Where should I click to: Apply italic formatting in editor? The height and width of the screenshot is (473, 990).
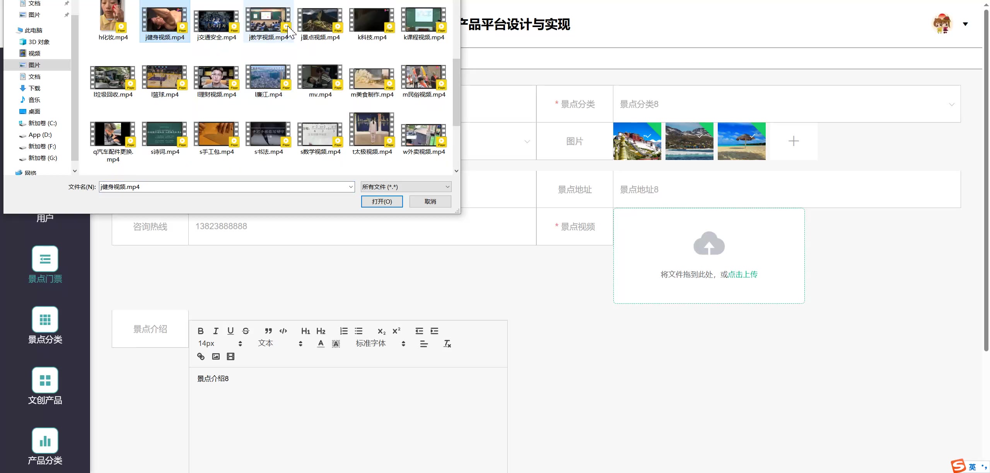coord(215,331)
